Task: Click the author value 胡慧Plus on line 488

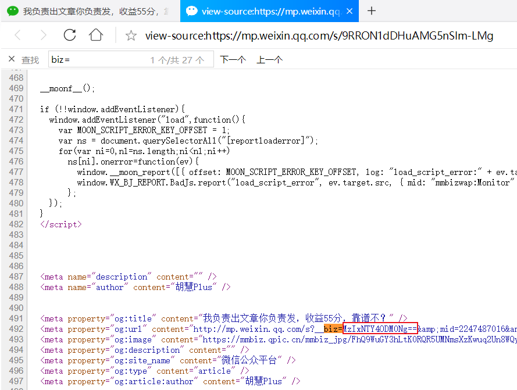Action: 194,287
